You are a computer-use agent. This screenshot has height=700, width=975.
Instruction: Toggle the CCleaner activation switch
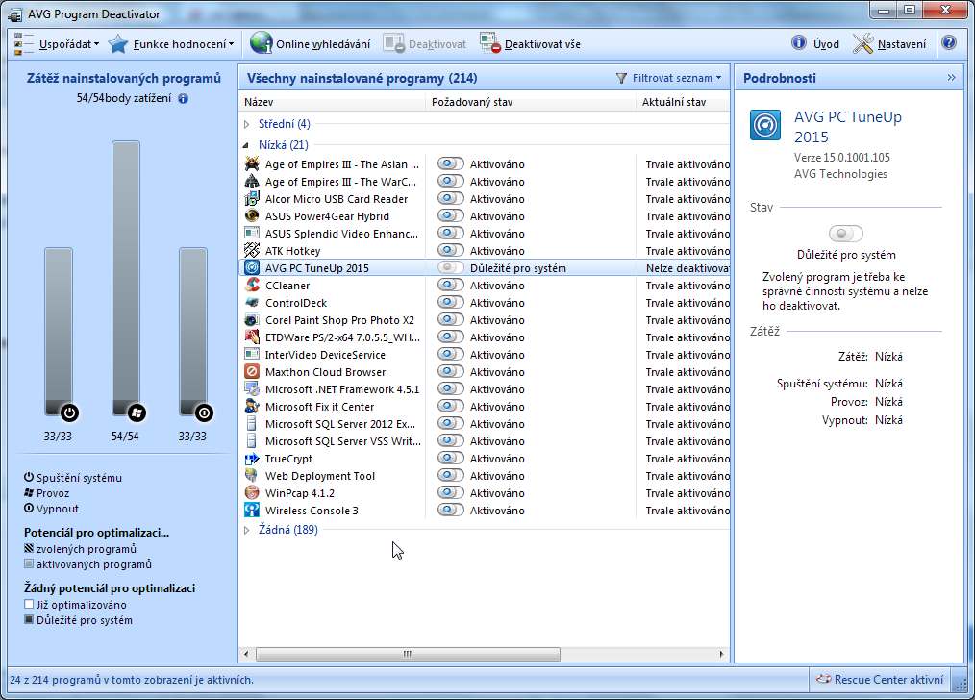[450, 286]
